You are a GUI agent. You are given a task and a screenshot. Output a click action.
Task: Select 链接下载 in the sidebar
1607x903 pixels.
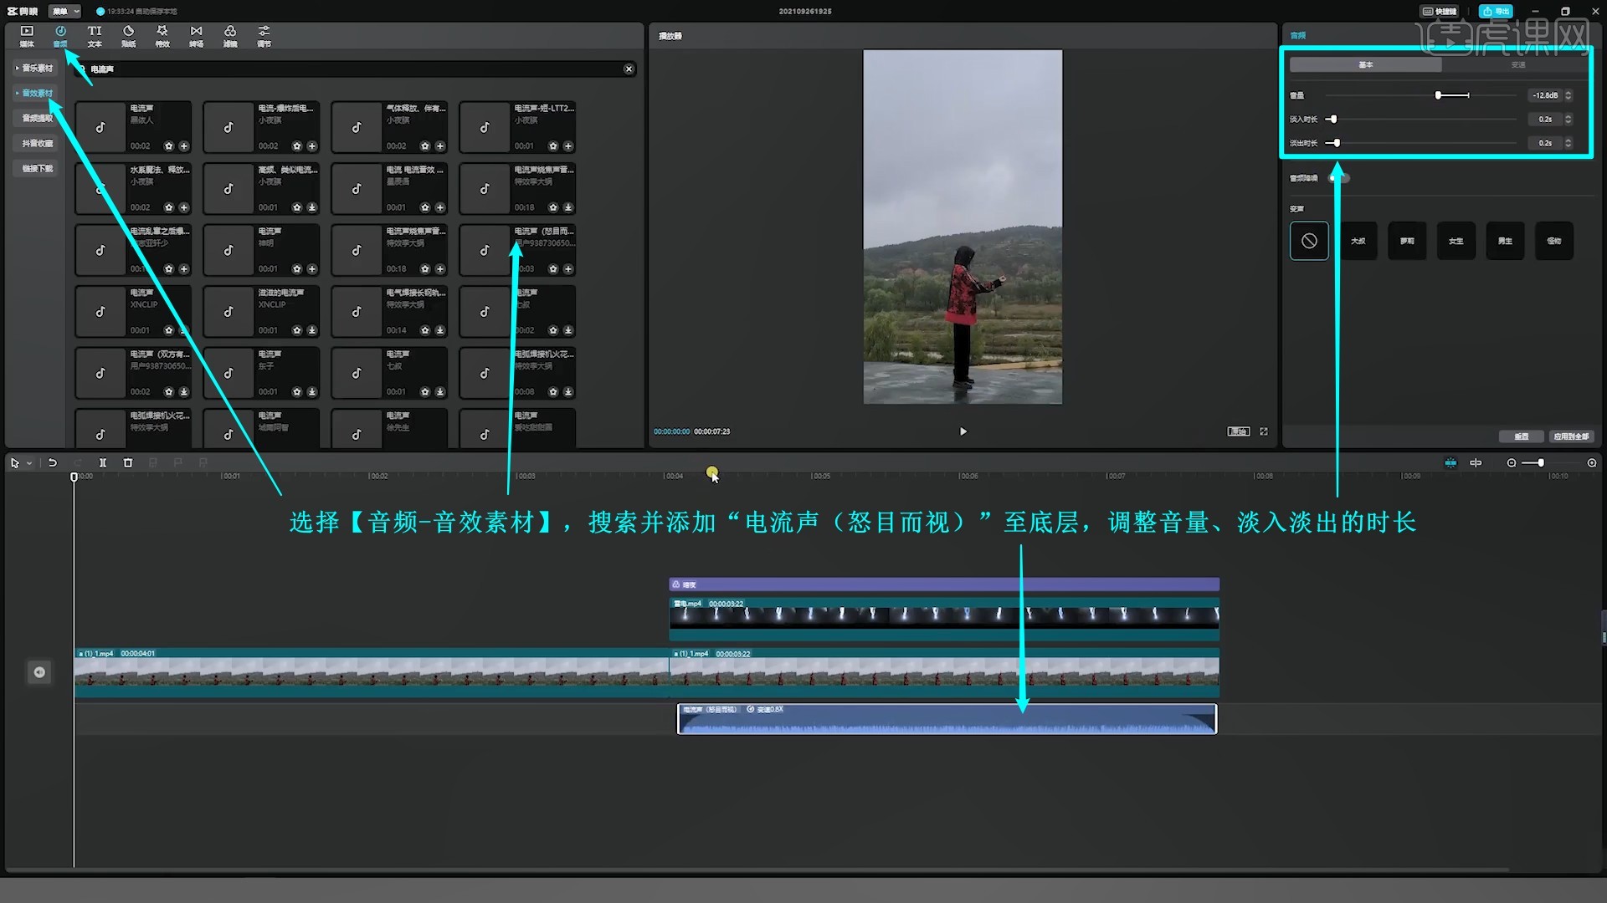click(38, 168)
